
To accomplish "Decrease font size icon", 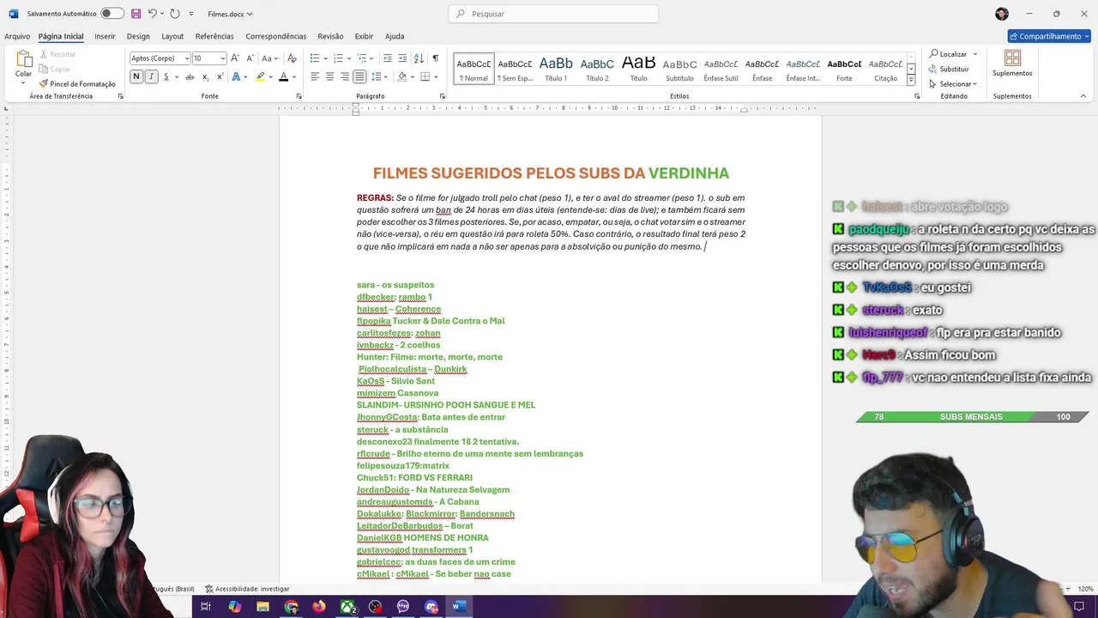I will pos(250,58).
